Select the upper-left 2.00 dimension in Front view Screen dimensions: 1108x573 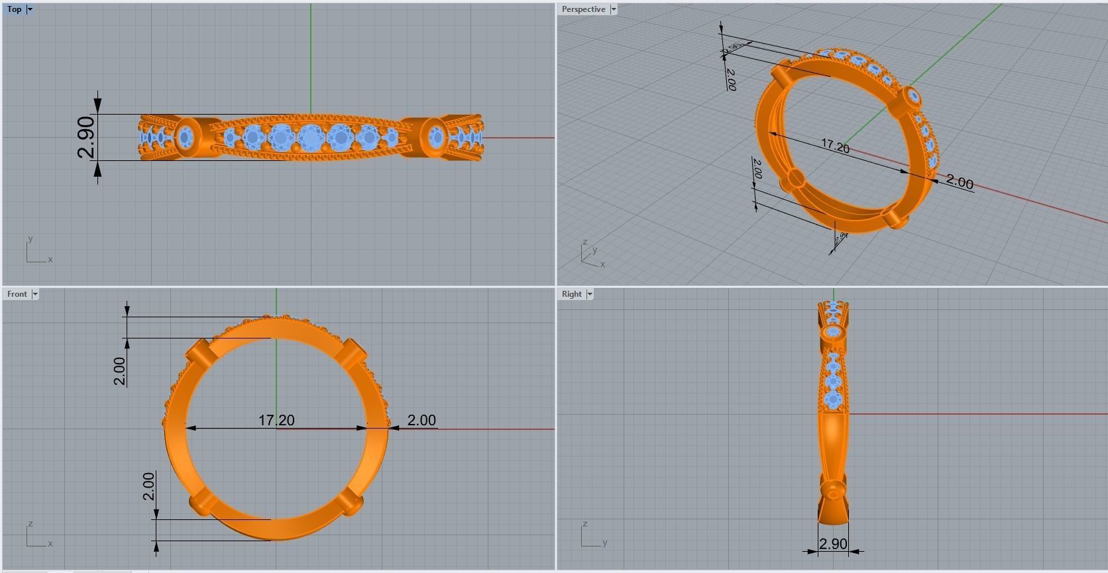coord(119,371)
